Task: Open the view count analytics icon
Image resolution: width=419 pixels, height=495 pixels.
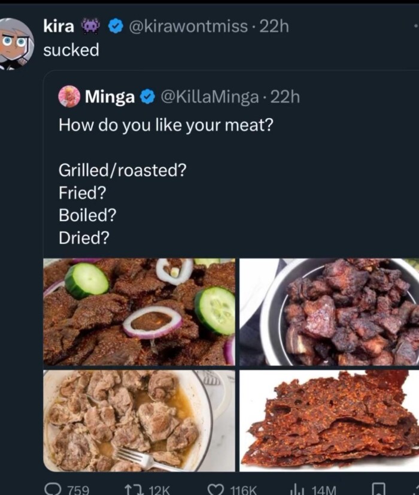Action: pos(297,488)
